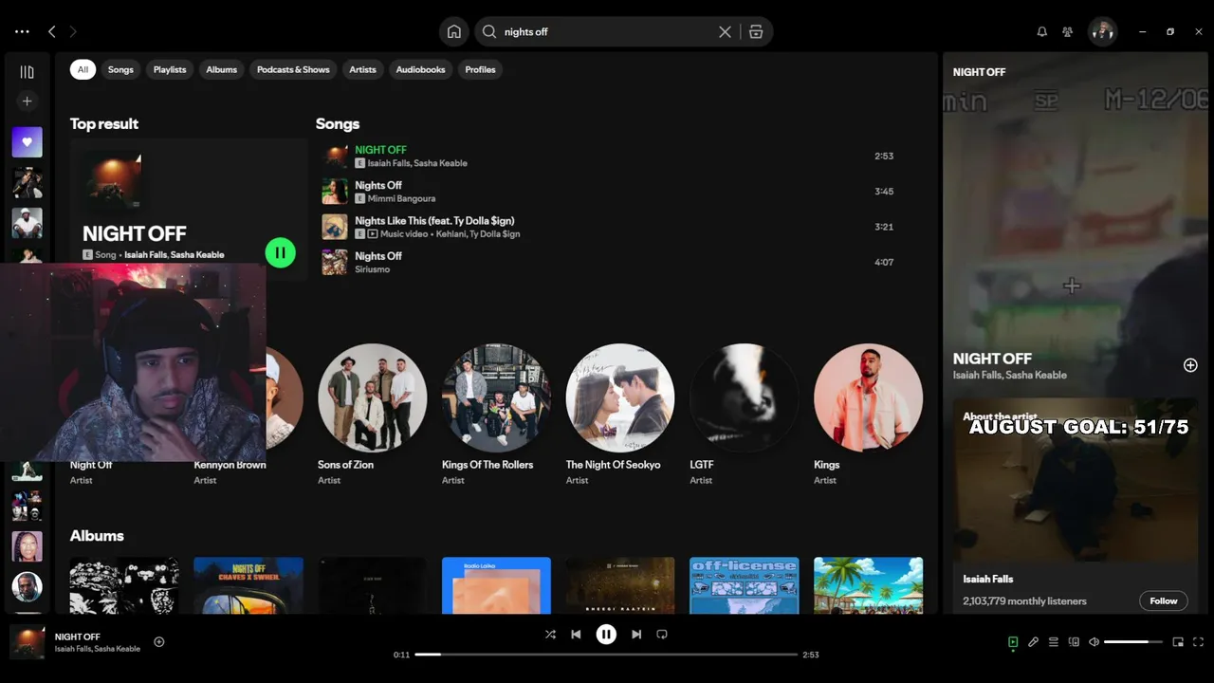The height and width of the screenshot is (683, 1214).
Task: Open Kennyon Brown artist name
Action: [x=230, y=465]
